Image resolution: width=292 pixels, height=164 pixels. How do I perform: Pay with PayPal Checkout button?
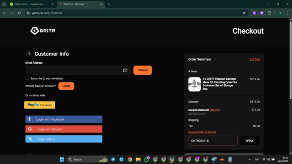[40, 105]
